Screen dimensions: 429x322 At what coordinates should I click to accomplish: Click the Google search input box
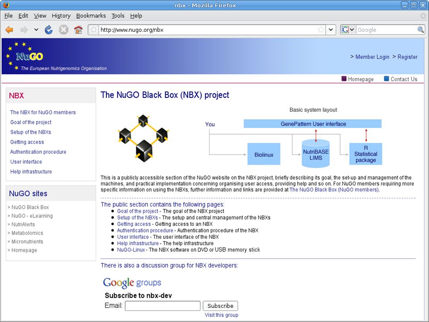tap(386, 30)
